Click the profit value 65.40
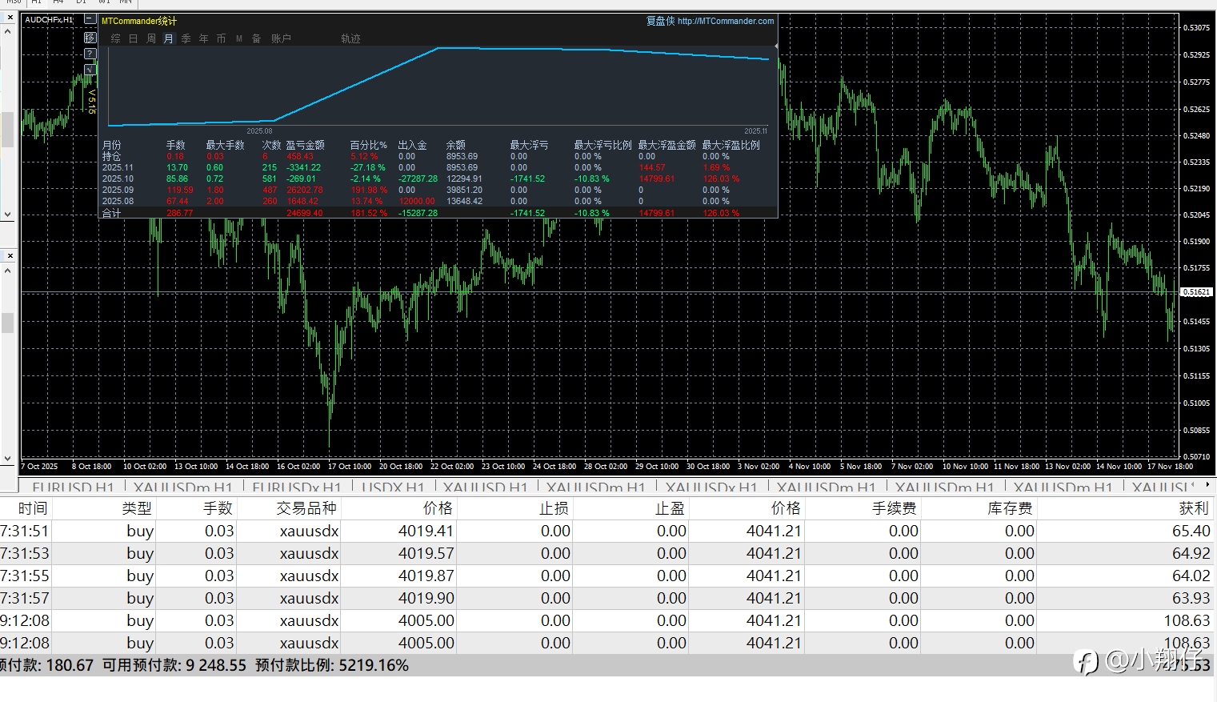The image size is (1217, 702). coord(1191,531)
